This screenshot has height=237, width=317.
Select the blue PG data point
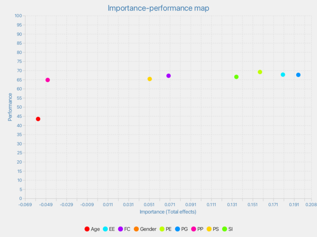pos(298,75)
